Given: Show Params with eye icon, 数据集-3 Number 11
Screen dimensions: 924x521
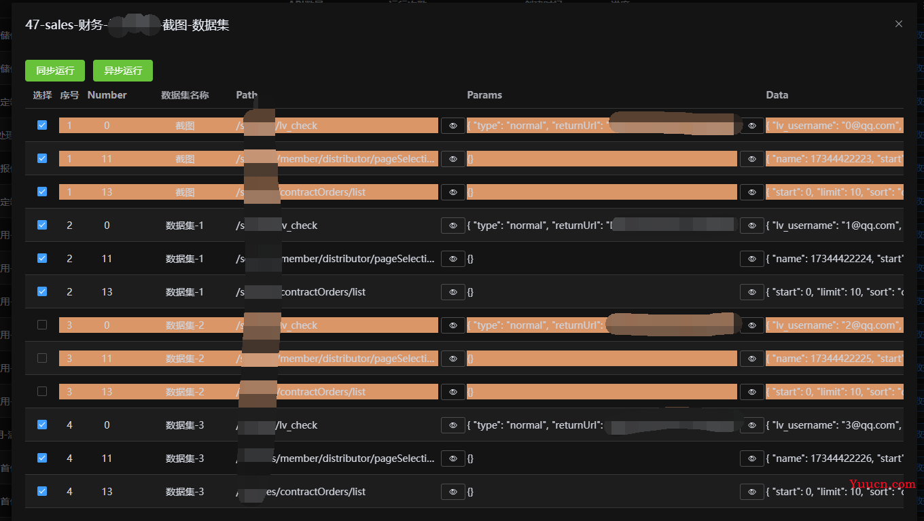Looking at the screenshot, I should [752, 459].
